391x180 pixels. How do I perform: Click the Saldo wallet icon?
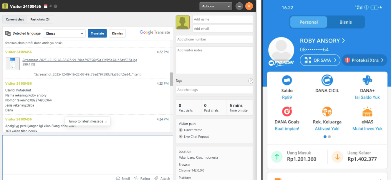287,80
